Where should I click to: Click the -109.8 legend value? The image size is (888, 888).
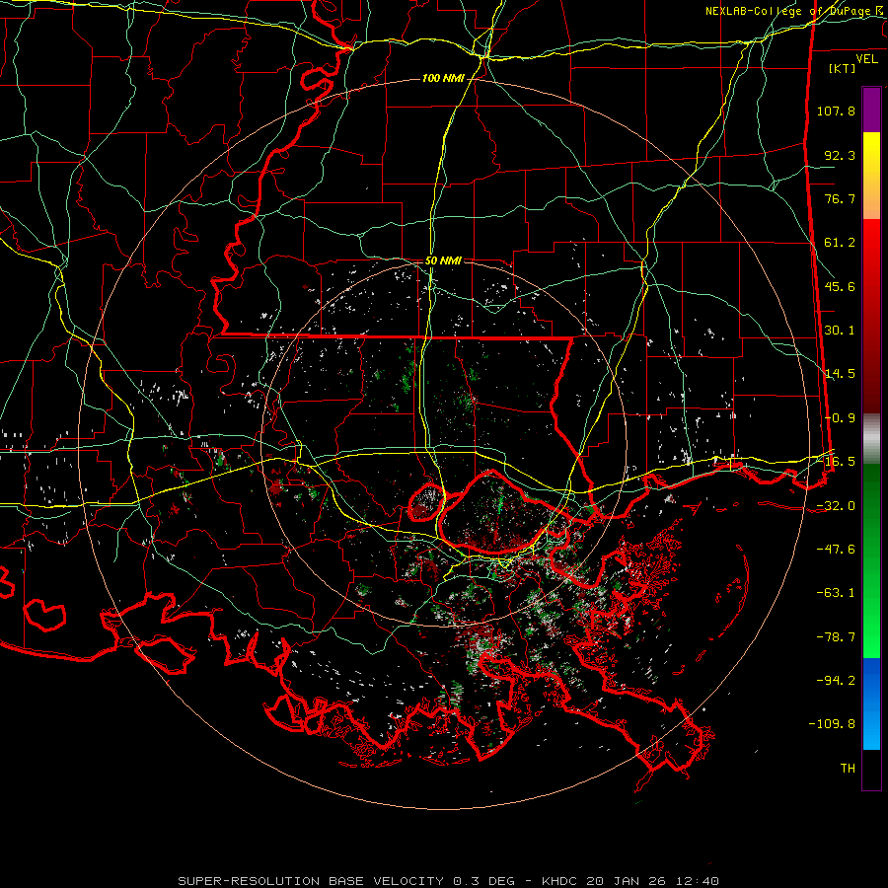pos(833,724)
